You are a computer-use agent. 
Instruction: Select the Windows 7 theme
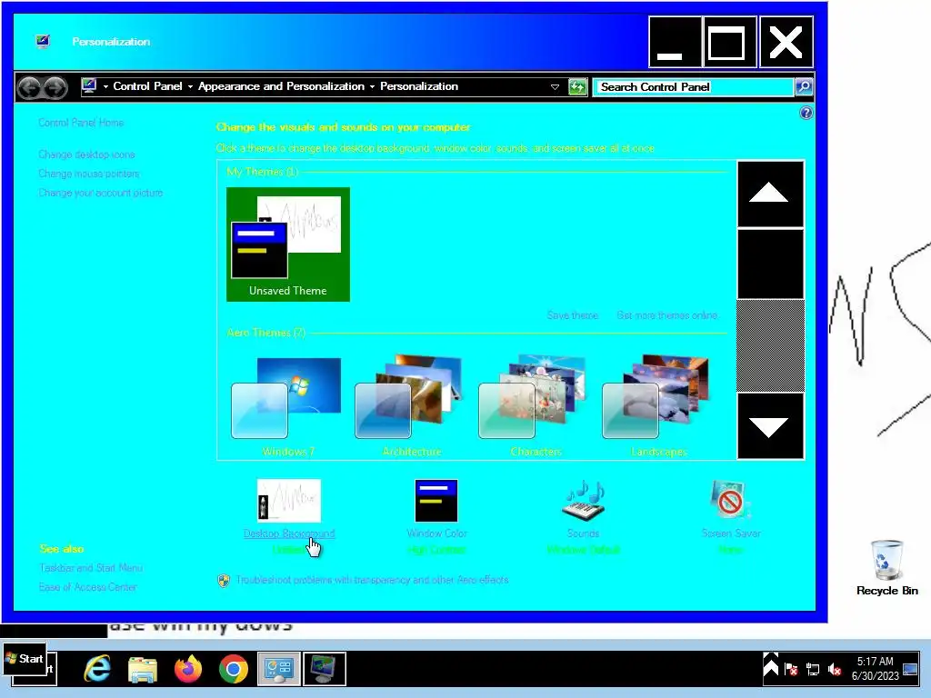coord(288,406)
